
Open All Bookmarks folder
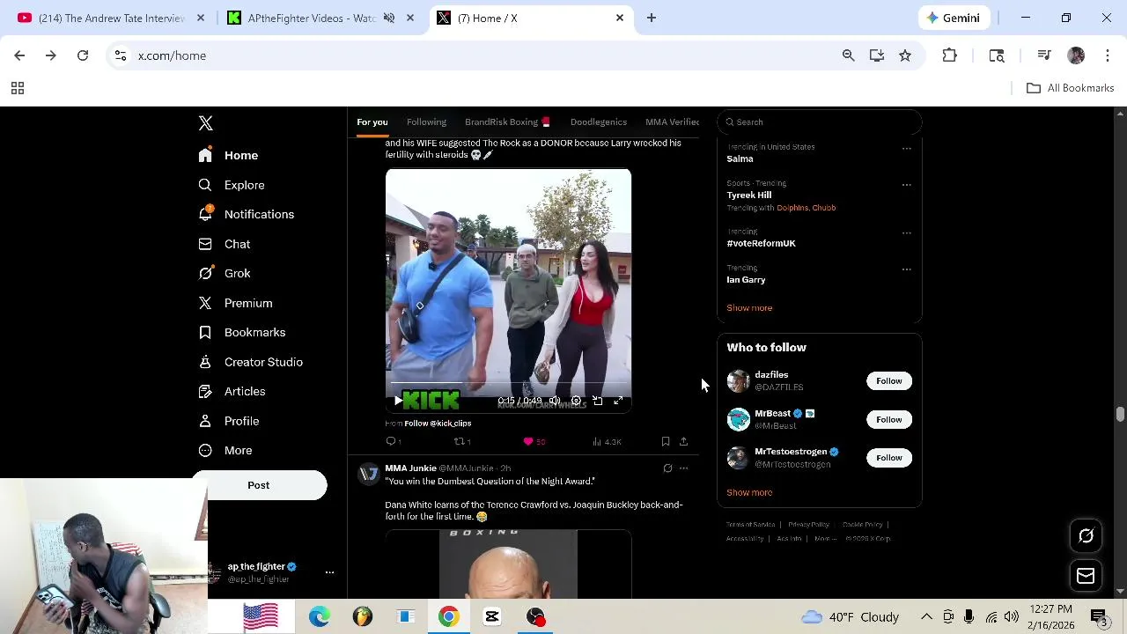(1071, 88)
